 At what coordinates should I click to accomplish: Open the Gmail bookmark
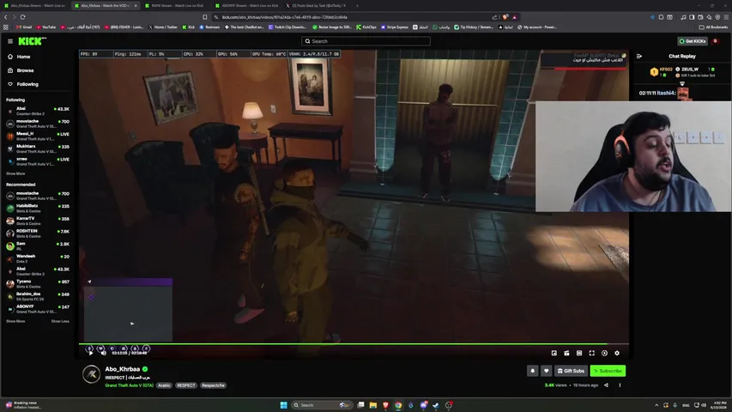(x=24, y=27)
